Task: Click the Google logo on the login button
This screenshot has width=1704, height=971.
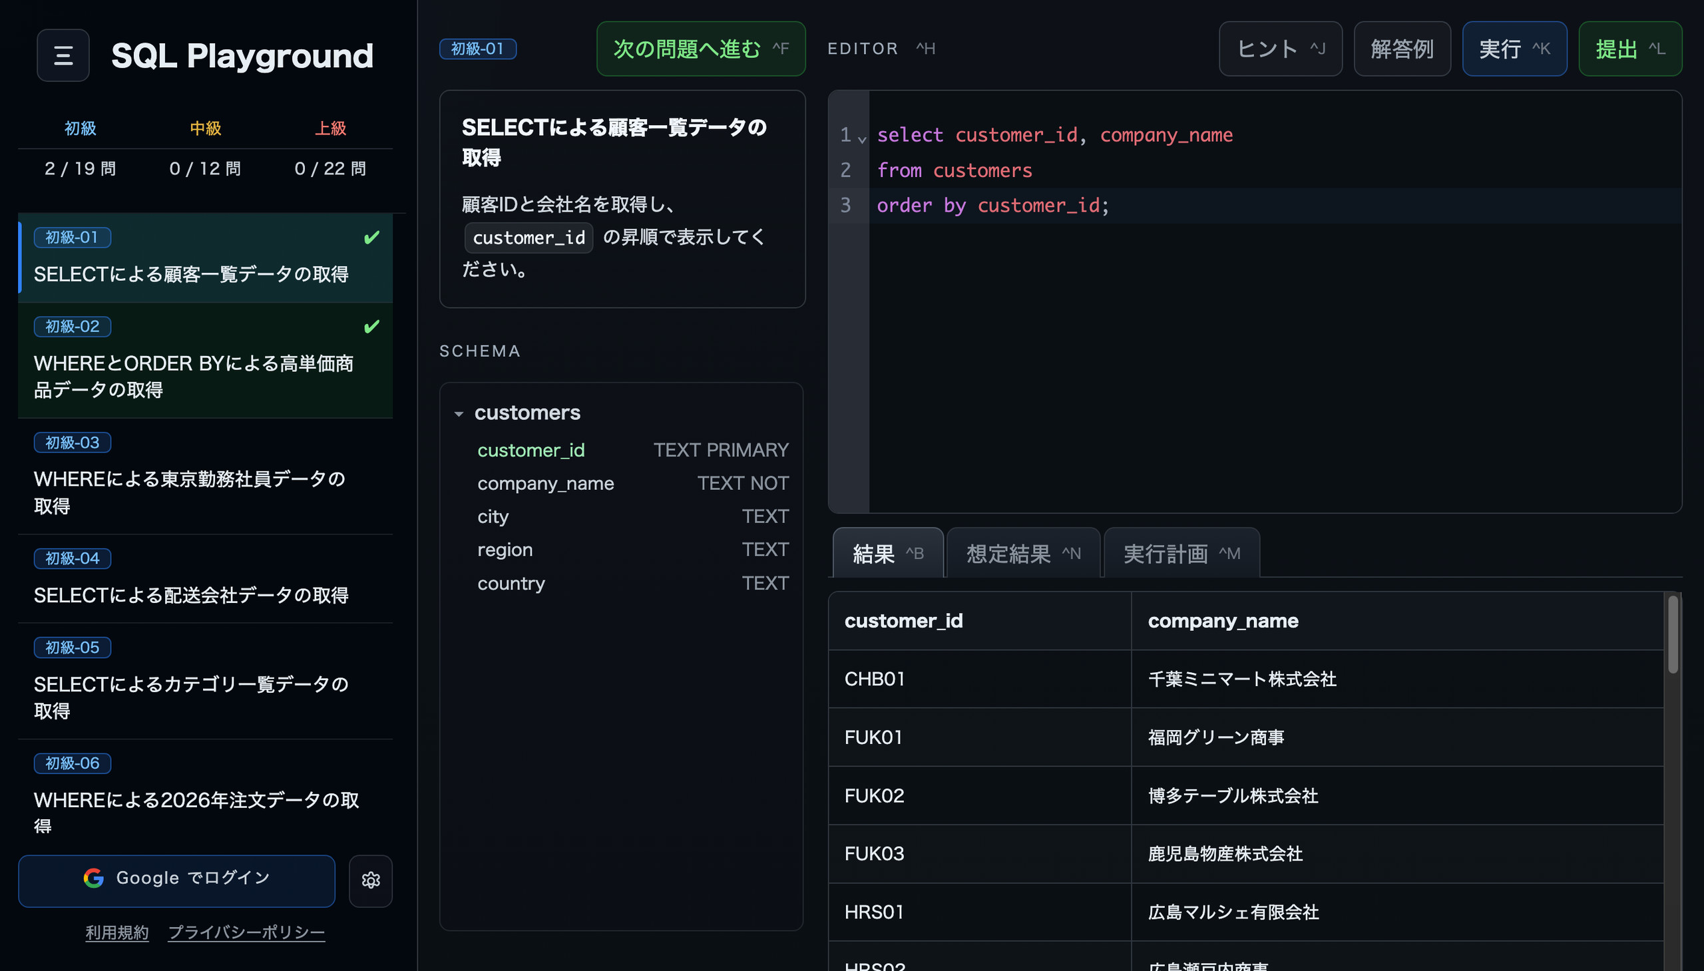Action: pos(93,878)
